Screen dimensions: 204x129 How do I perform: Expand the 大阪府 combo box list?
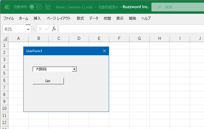click(74, 69)
